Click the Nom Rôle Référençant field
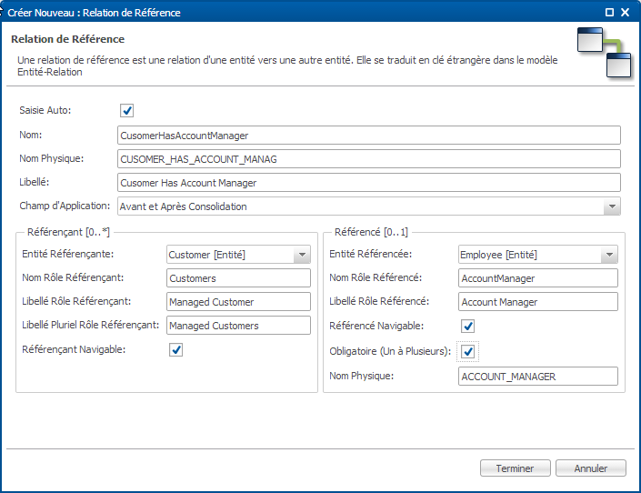The width and height of the screenshot is (641, 493). [x=238, y=278]
